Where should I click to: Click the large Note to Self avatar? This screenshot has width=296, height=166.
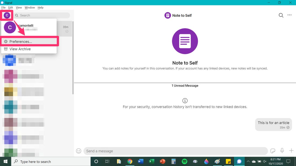(185, 41)
